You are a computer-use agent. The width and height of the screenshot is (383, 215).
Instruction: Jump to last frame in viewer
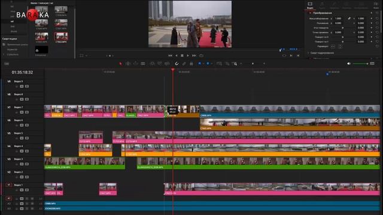[194, 56]
